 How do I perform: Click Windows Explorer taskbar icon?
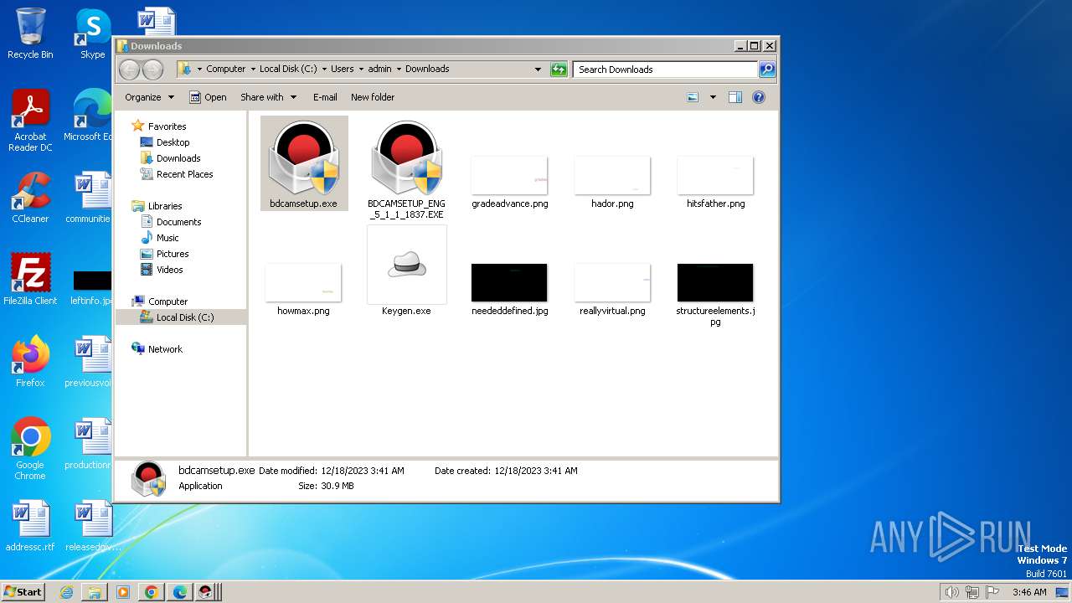[x=95, y=592]
